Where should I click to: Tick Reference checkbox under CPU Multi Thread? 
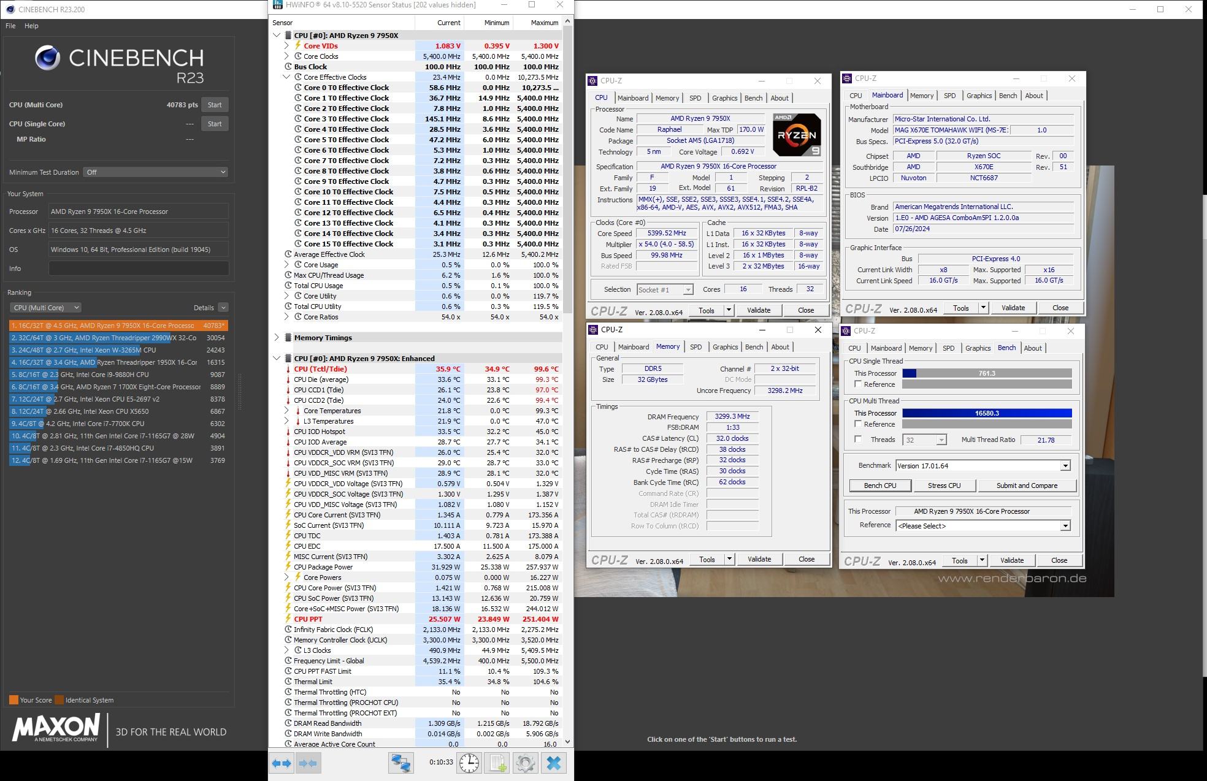coord(858,424)
